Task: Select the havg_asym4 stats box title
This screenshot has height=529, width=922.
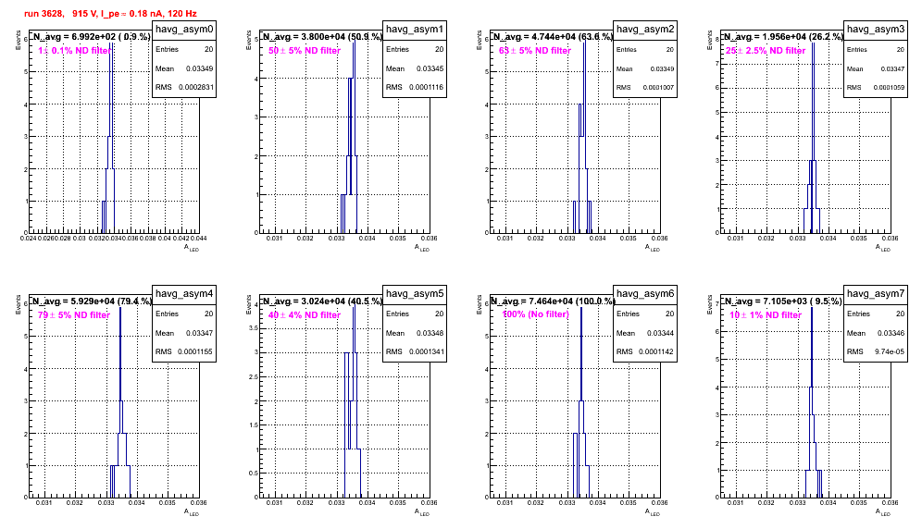Action: coord(184,293)
